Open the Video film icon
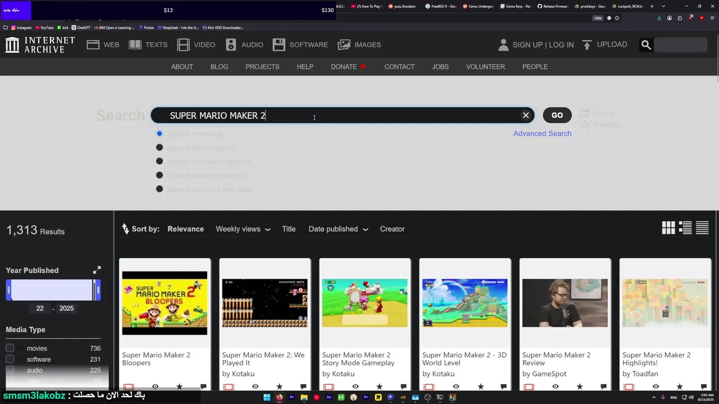 click(183, 45)
